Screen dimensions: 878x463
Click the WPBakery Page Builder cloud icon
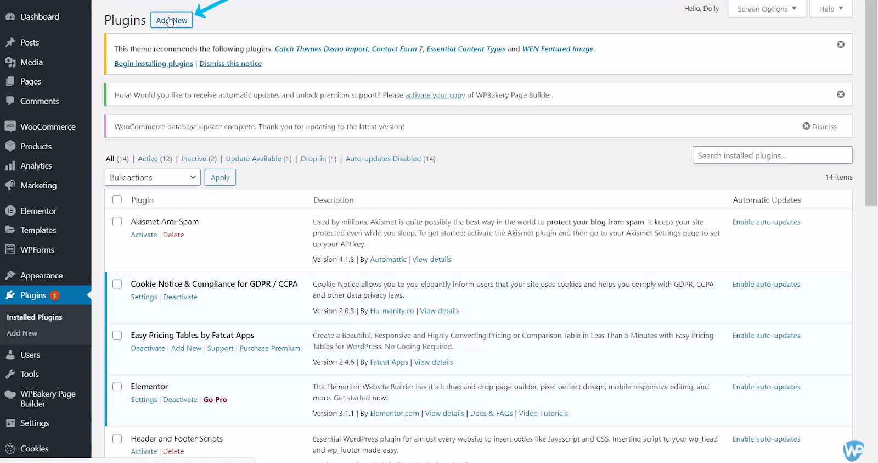(x=10, y=394)
